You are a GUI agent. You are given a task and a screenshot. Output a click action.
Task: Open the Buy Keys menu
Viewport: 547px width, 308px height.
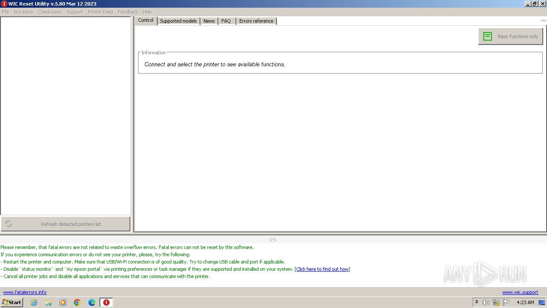tap(24, 12)
